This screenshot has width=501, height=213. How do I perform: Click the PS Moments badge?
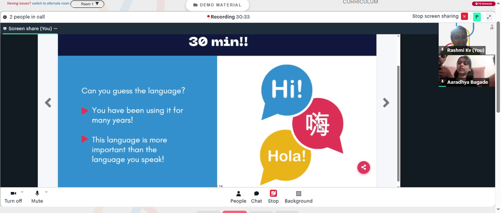pos(484,4)
